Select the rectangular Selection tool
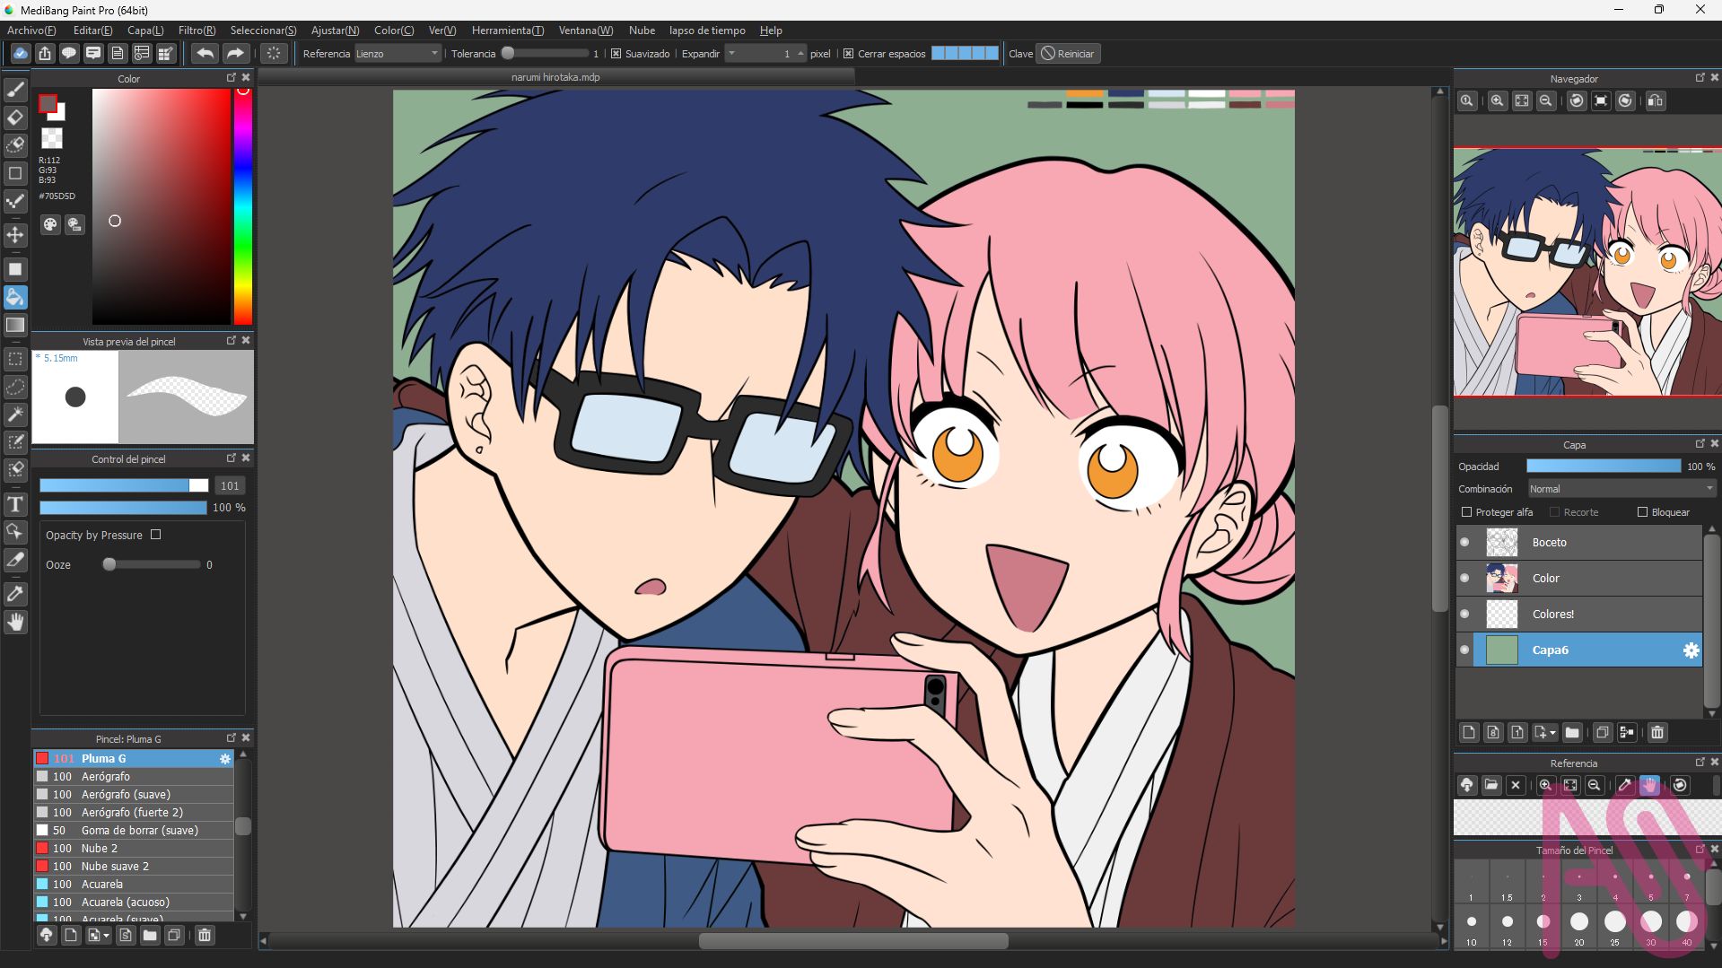The image size is (1722, 968). (15, 359)
